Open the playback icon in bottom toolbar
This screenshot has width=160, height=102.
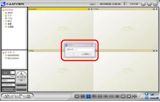tap(14, 96)
